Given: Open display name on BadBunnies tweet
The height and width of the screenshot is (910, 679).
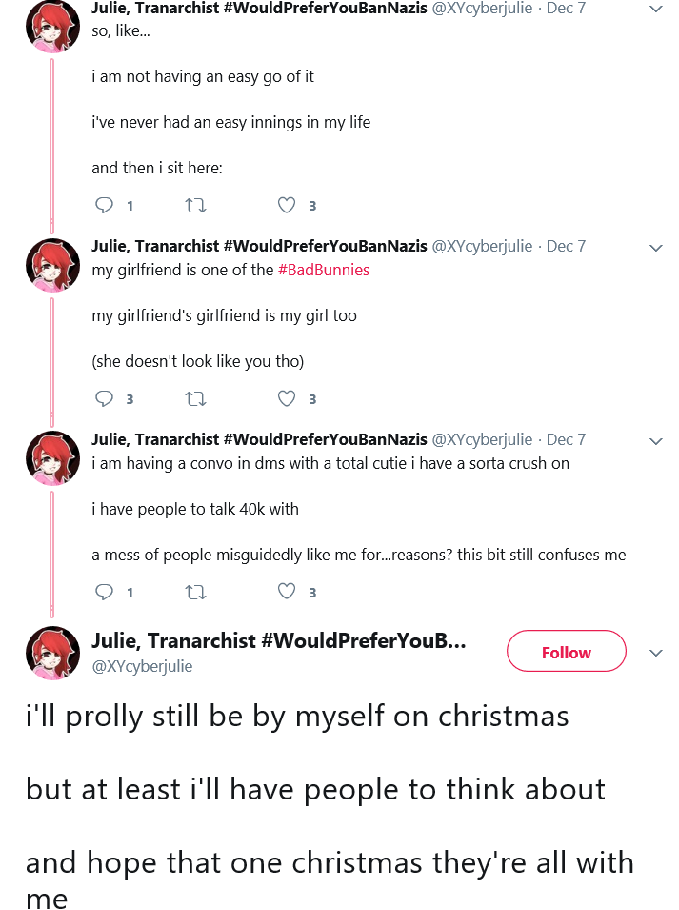Looking at the screenshot, I should pos(259,246).
